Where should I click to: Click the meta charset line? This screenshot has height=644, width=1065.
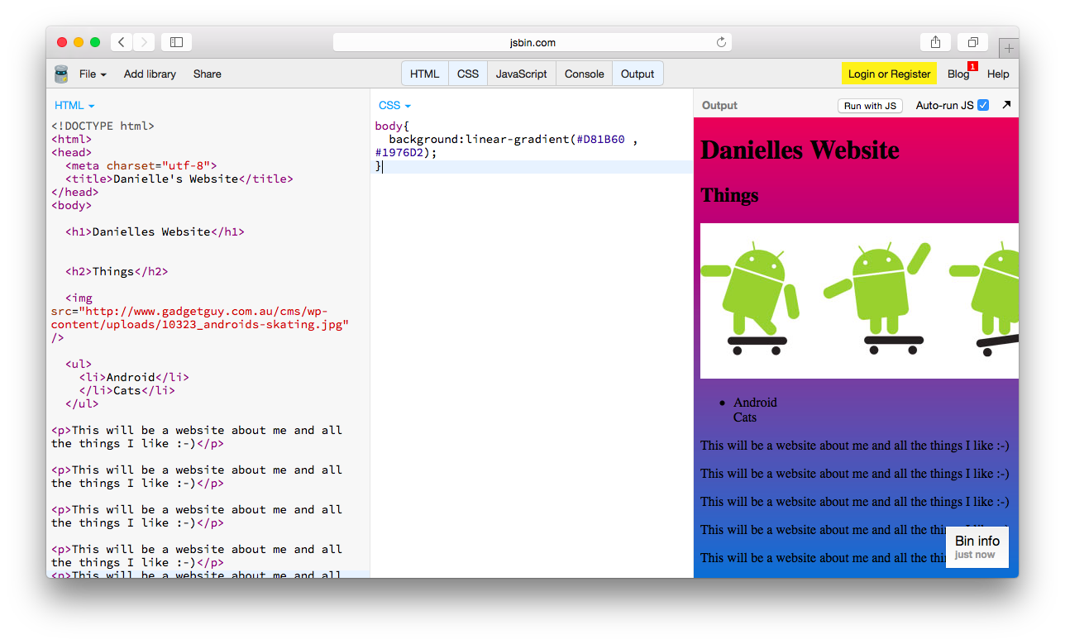click(141, 165)
